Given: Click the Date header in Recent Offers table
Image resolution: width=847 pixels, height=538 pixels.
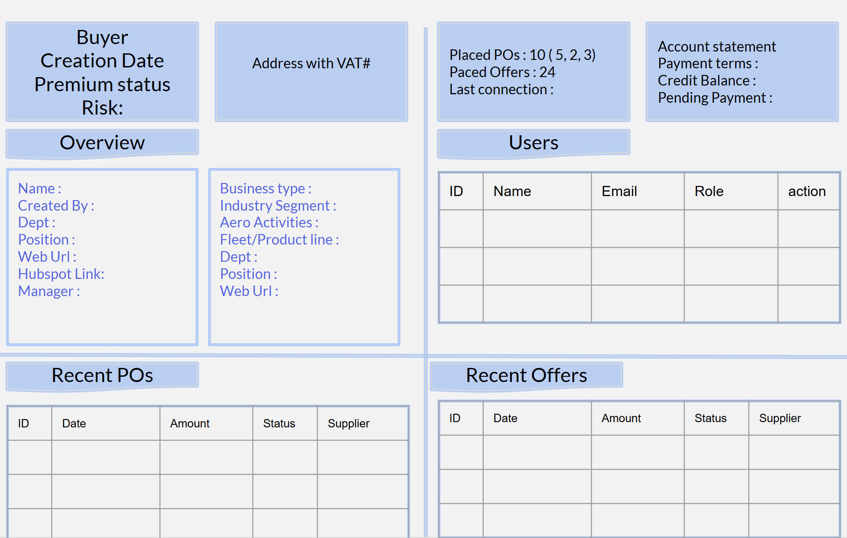Looking at the screenshot, I should 505,418.
